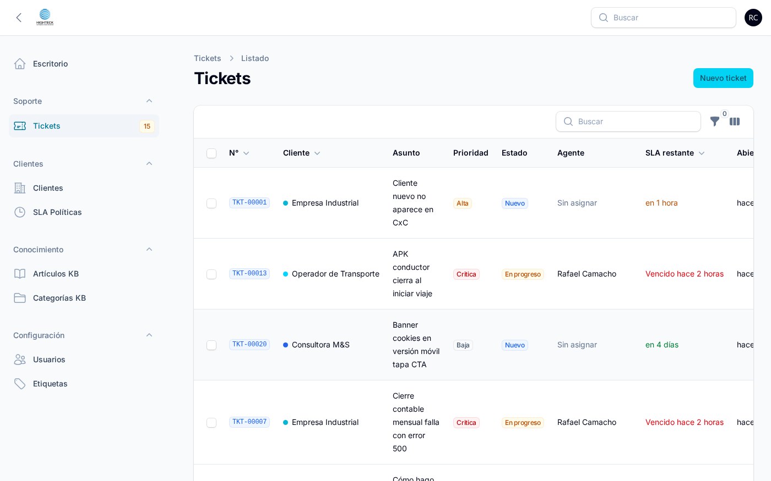The image size is (771, 481).
Task: Click the Etiquetas tag icon
Action: [x=20, y=384]
